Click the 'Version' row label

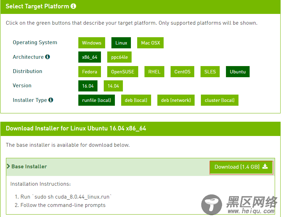click(x=22, y=86)
